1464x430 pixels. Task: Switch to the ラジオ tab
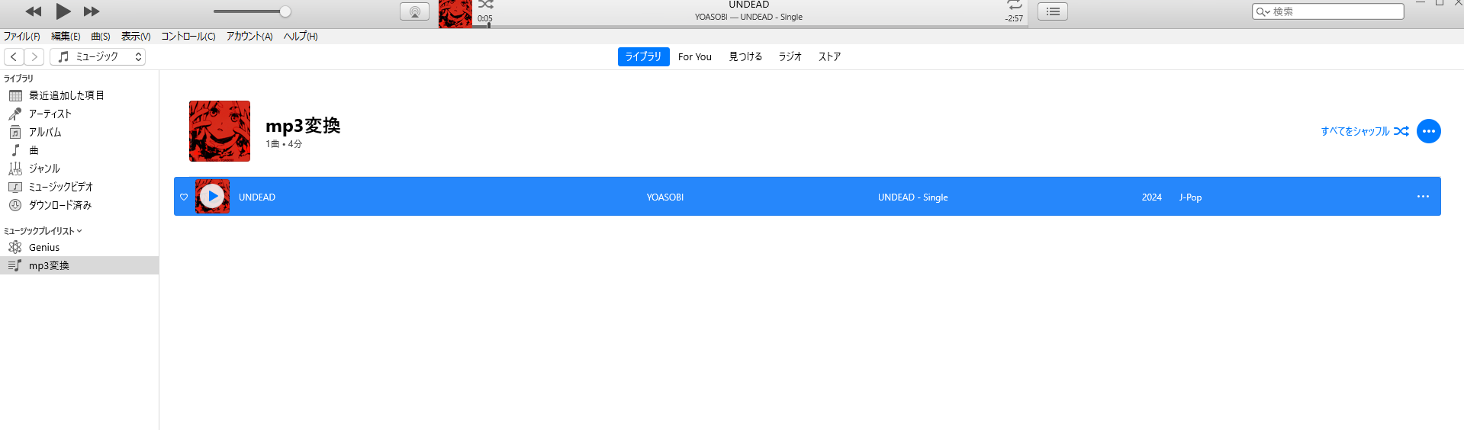[x=790, y=56]
